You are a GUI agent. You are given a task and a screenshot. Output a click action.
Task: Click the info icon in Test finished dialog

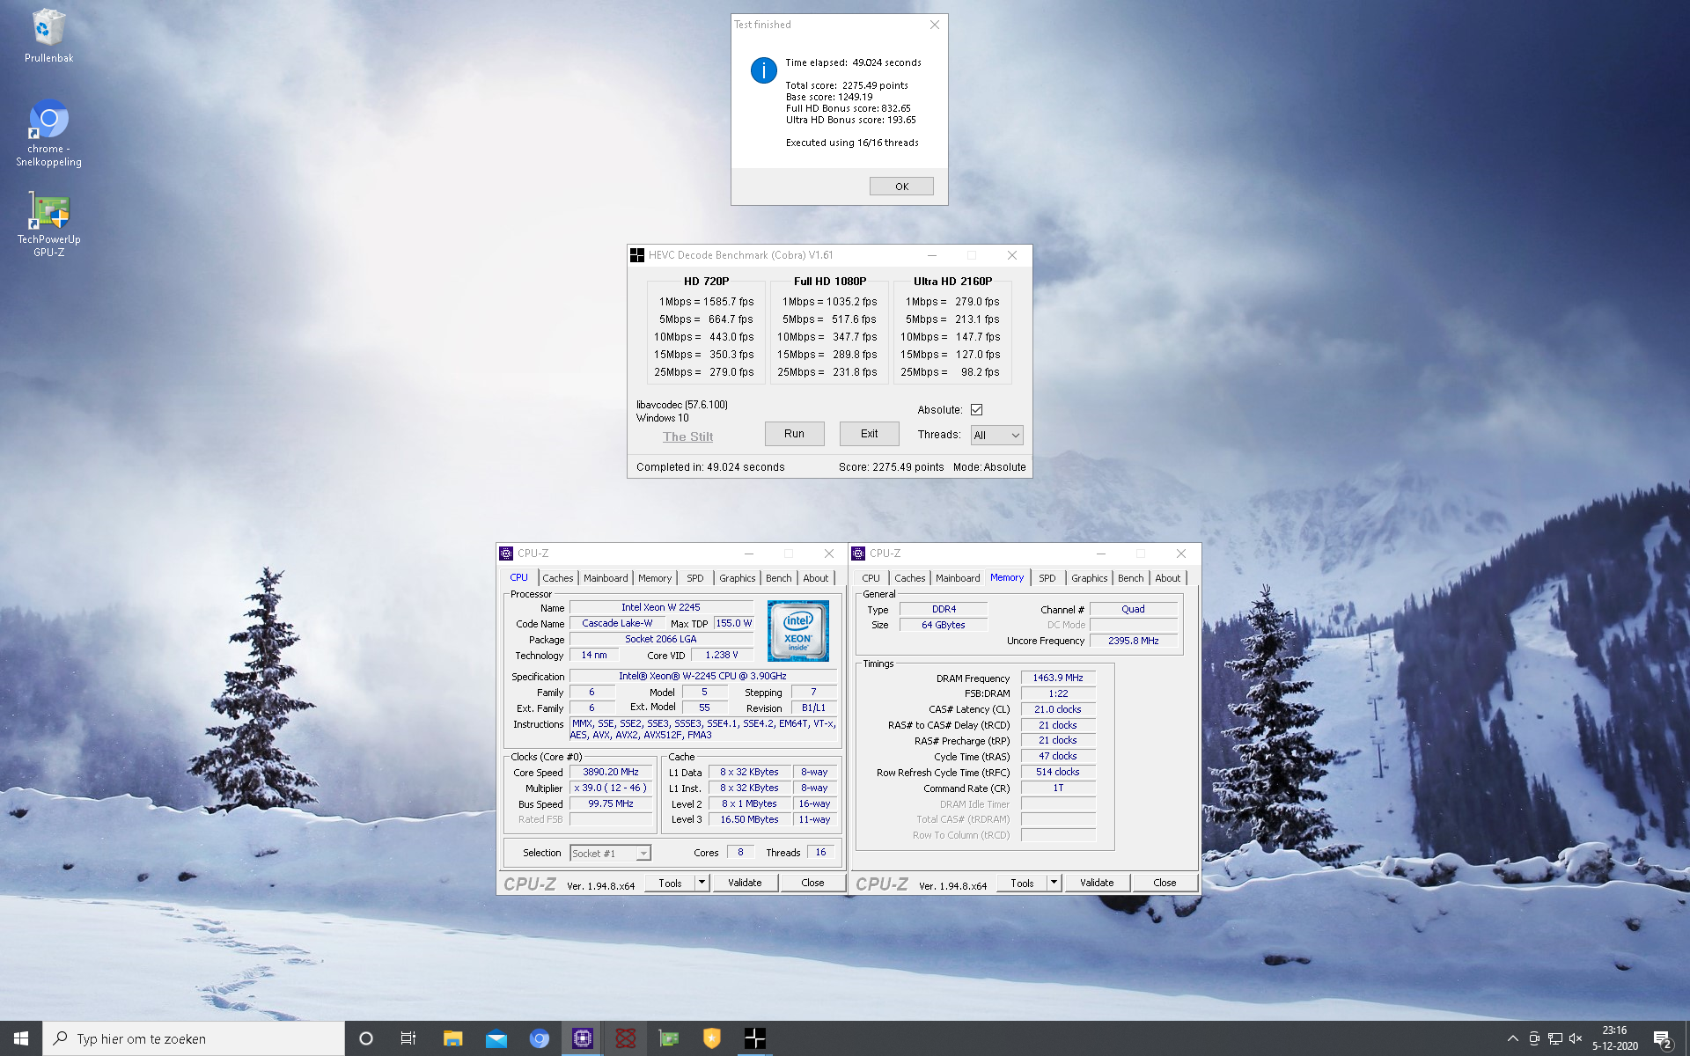(x=763, y=70)
